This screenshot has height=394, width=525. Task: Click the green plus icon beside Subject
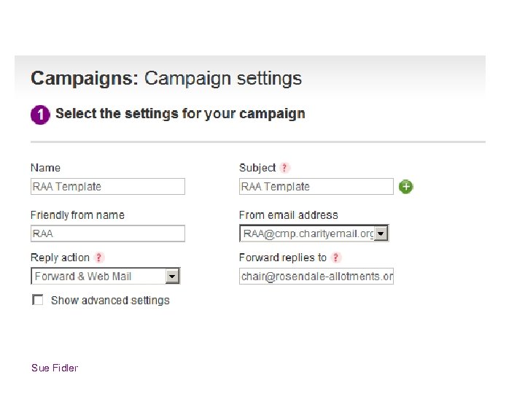point(406,187)
